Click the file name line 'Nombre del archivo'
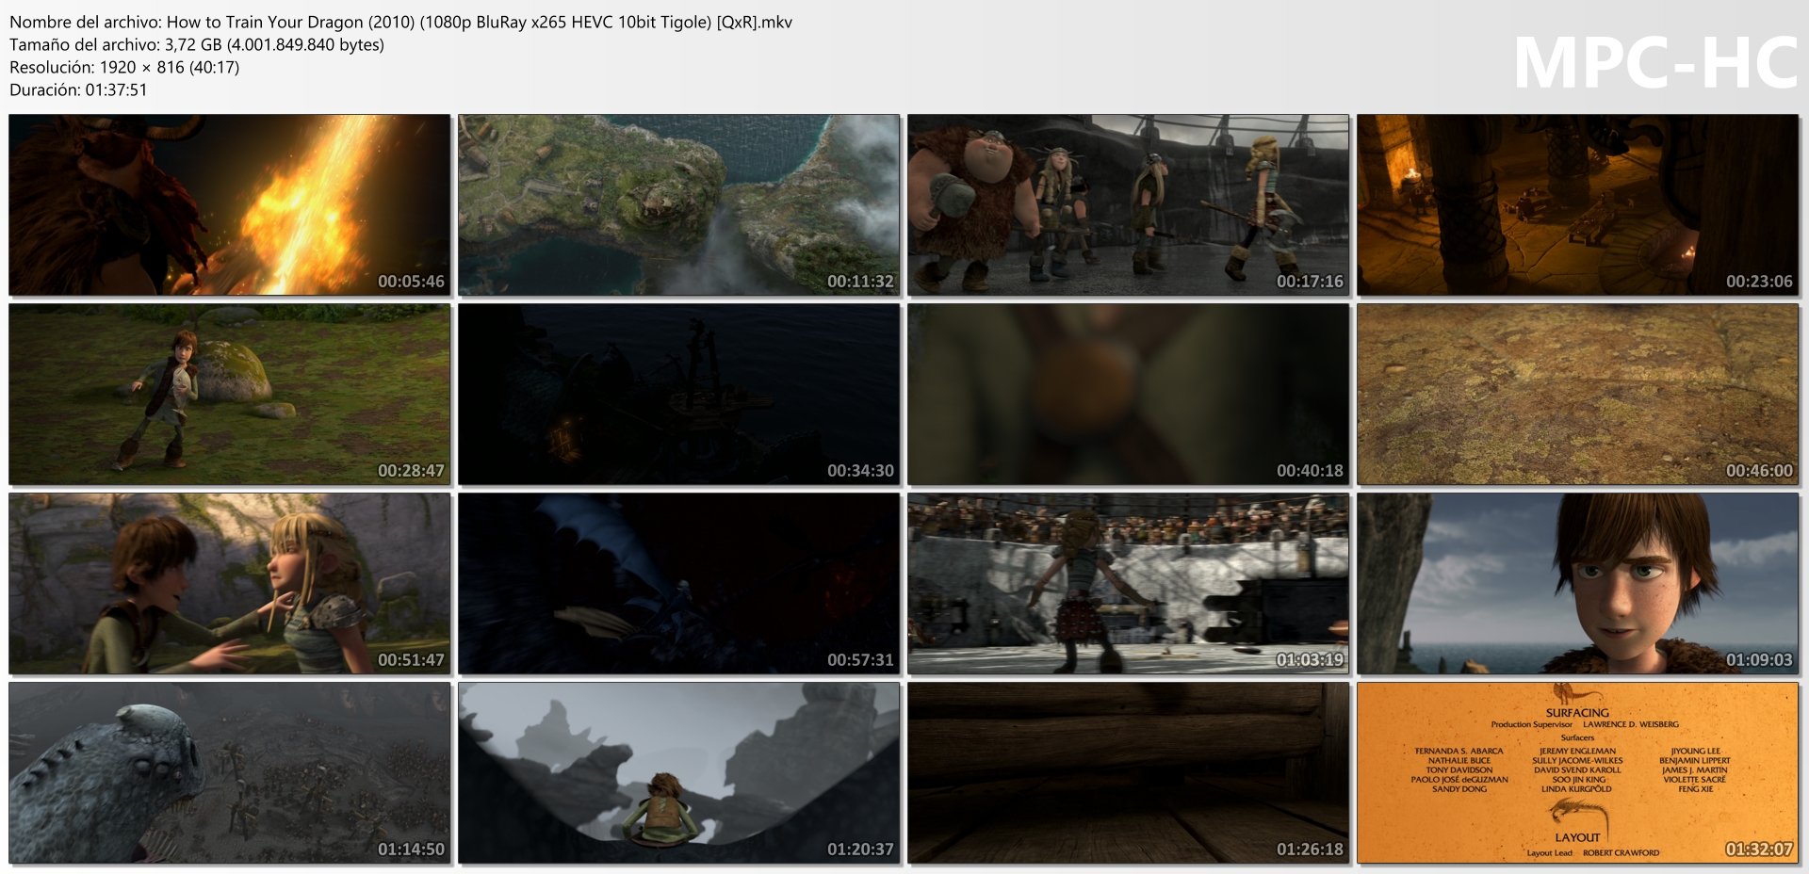 click(x=400, y=23)
